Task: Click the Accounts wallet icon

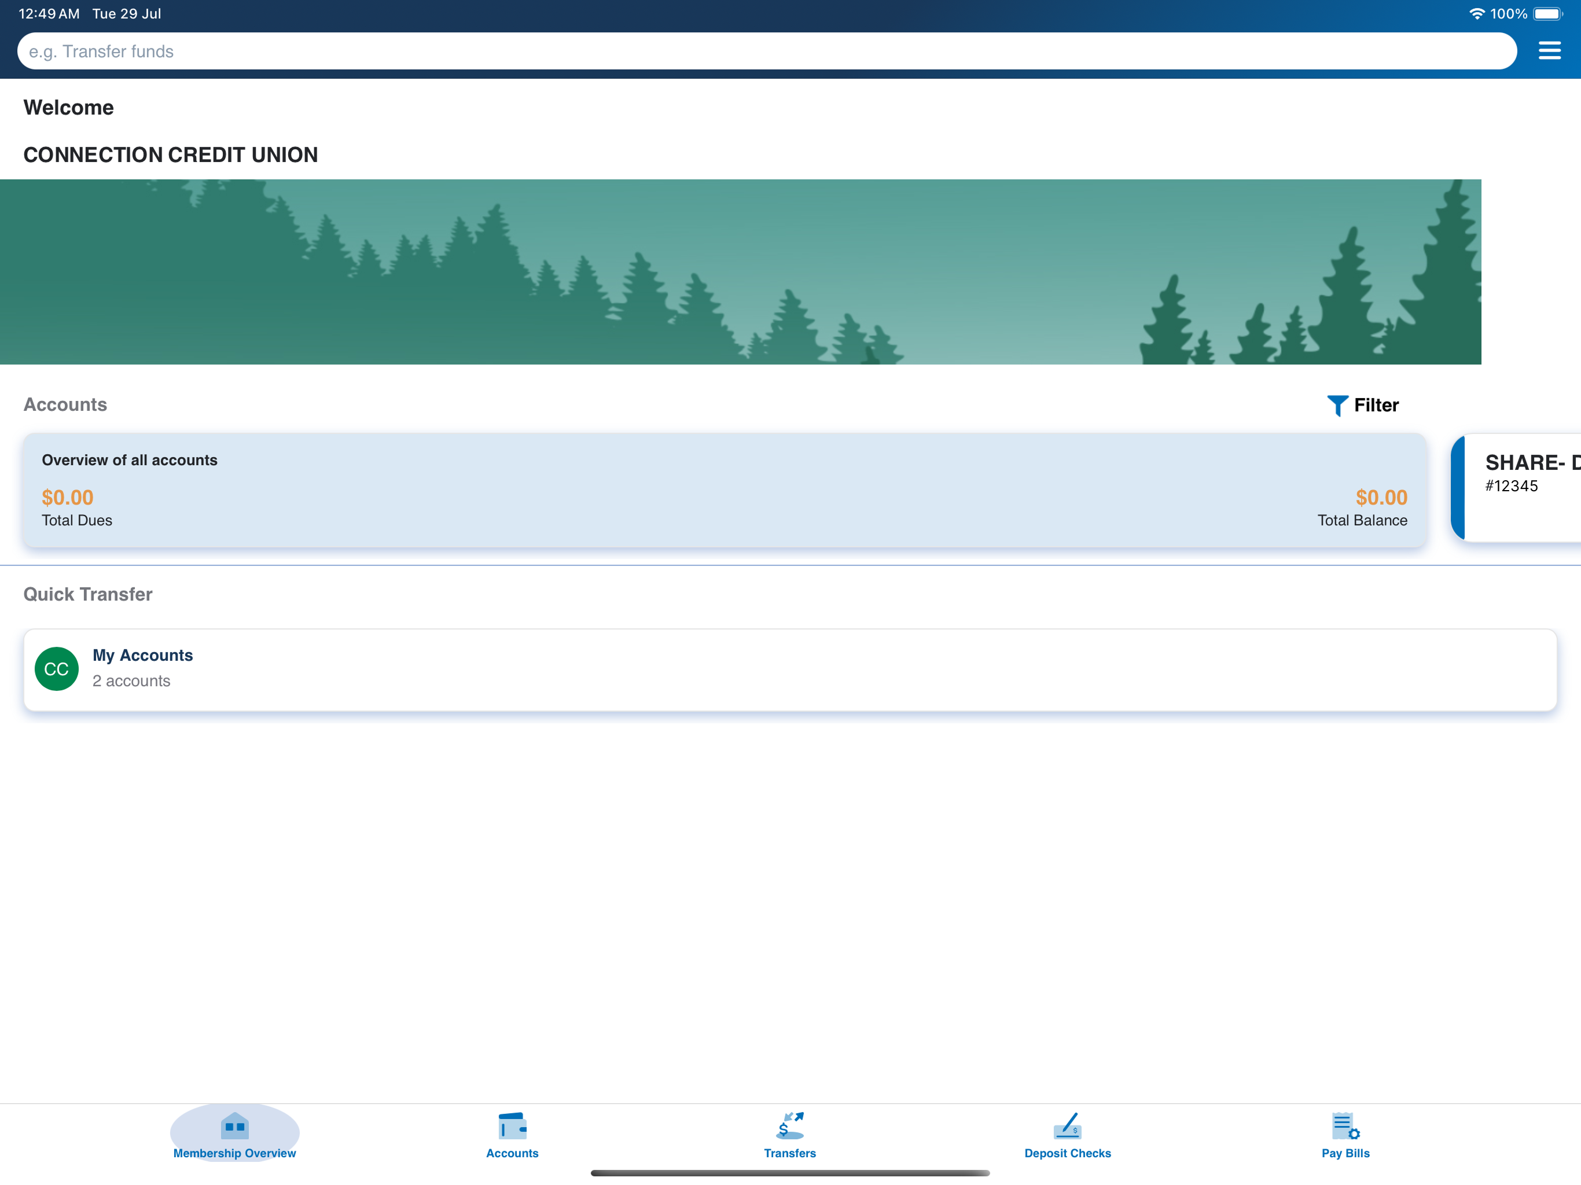Action: [513, 1127]
